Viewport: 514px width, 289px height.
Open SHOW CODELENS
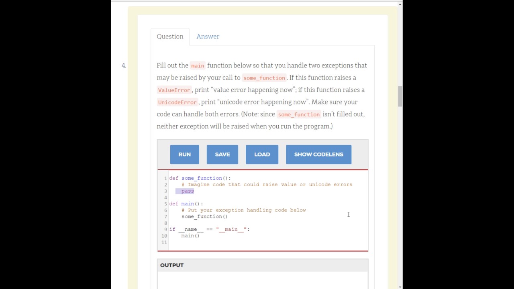point(318,155)
